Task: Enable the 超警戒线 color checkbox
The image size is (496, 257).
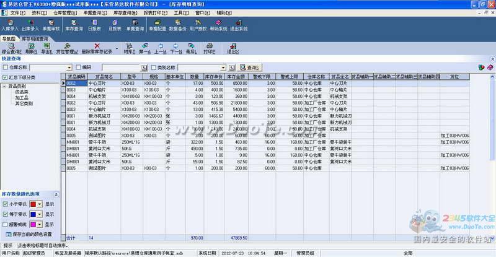Action: (x=6, y=224)
